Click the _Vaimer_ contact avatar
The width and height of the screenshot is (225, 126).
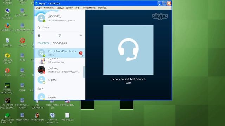41,70
